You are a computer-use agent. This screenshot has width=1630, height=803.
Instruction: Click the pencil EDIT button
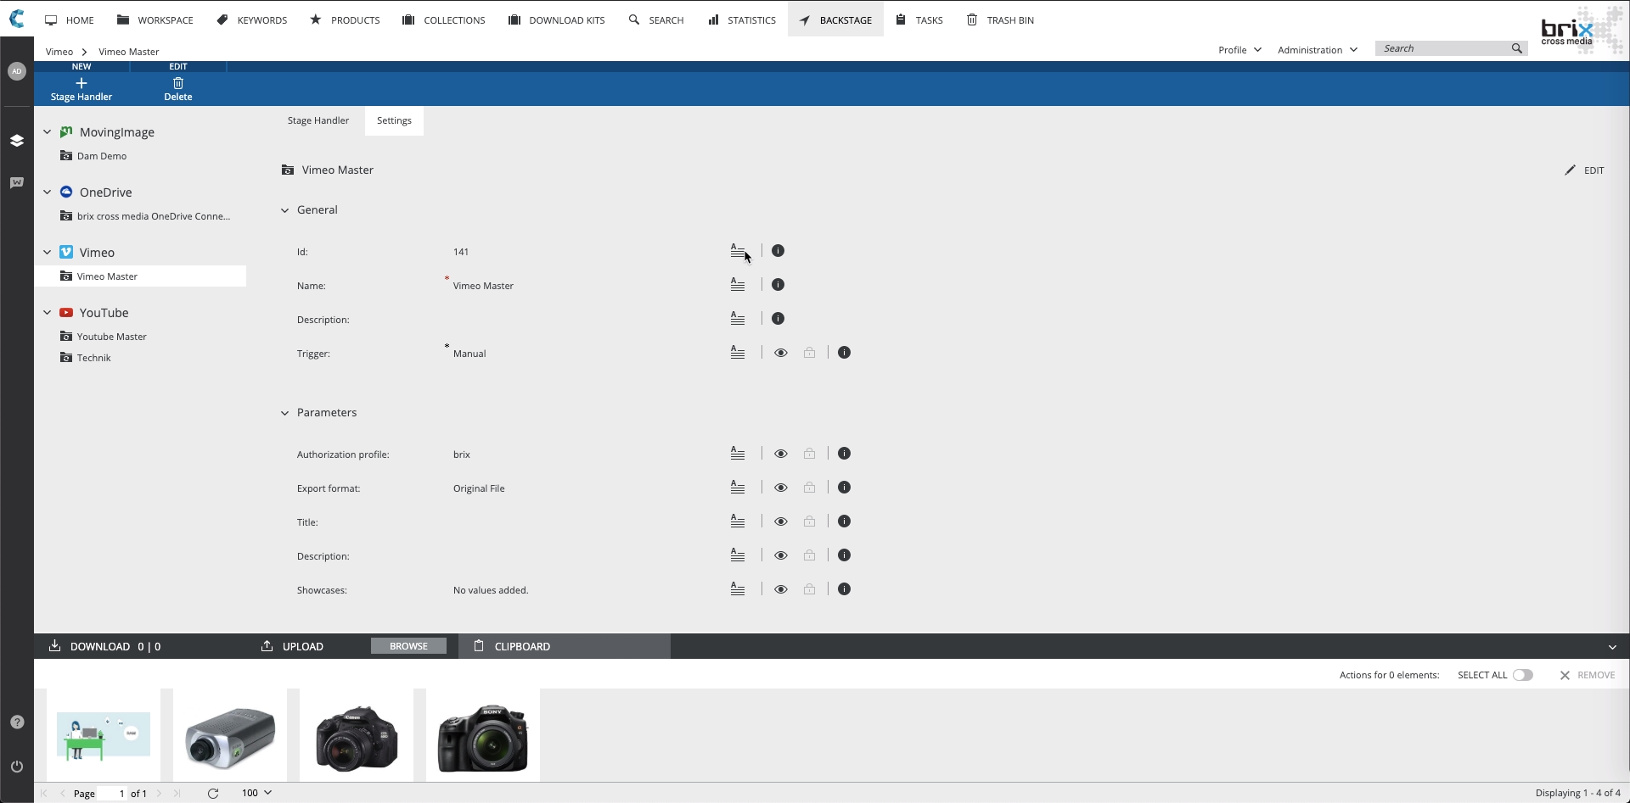tap(1584, 170)
